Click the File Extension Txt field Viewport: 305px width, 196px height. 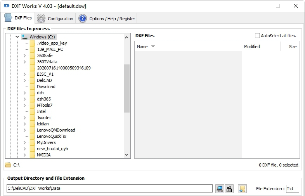click(x=292, y=189)
